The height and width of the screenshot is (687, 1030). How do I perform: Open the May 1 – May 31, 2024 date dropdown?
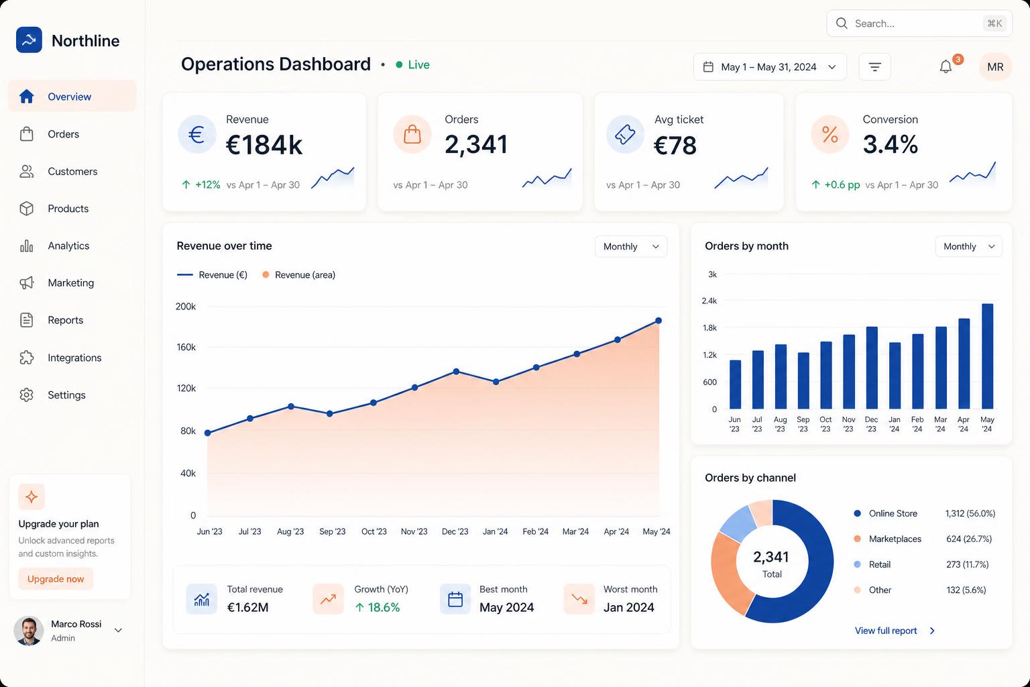coord(770,67)
